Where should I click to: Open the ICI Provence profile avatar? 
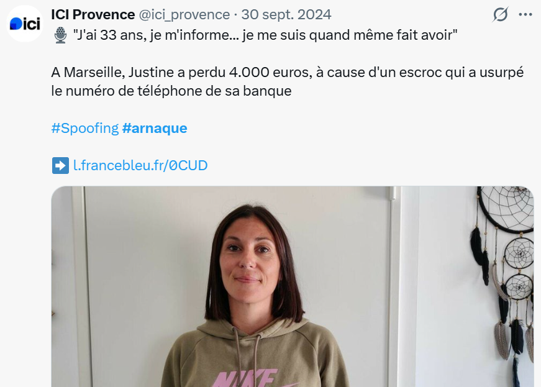pos(25,24)
